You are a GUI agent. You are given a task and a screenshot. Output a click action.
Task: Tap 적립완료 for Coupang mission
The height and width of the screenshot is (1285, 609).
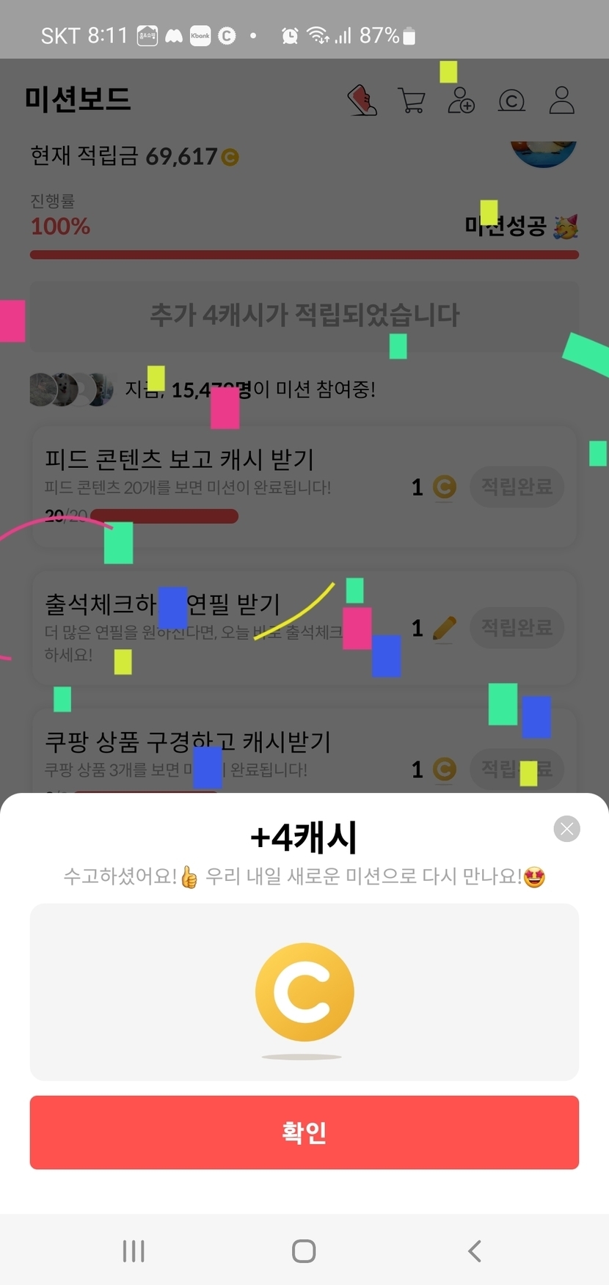coord(517,769)
